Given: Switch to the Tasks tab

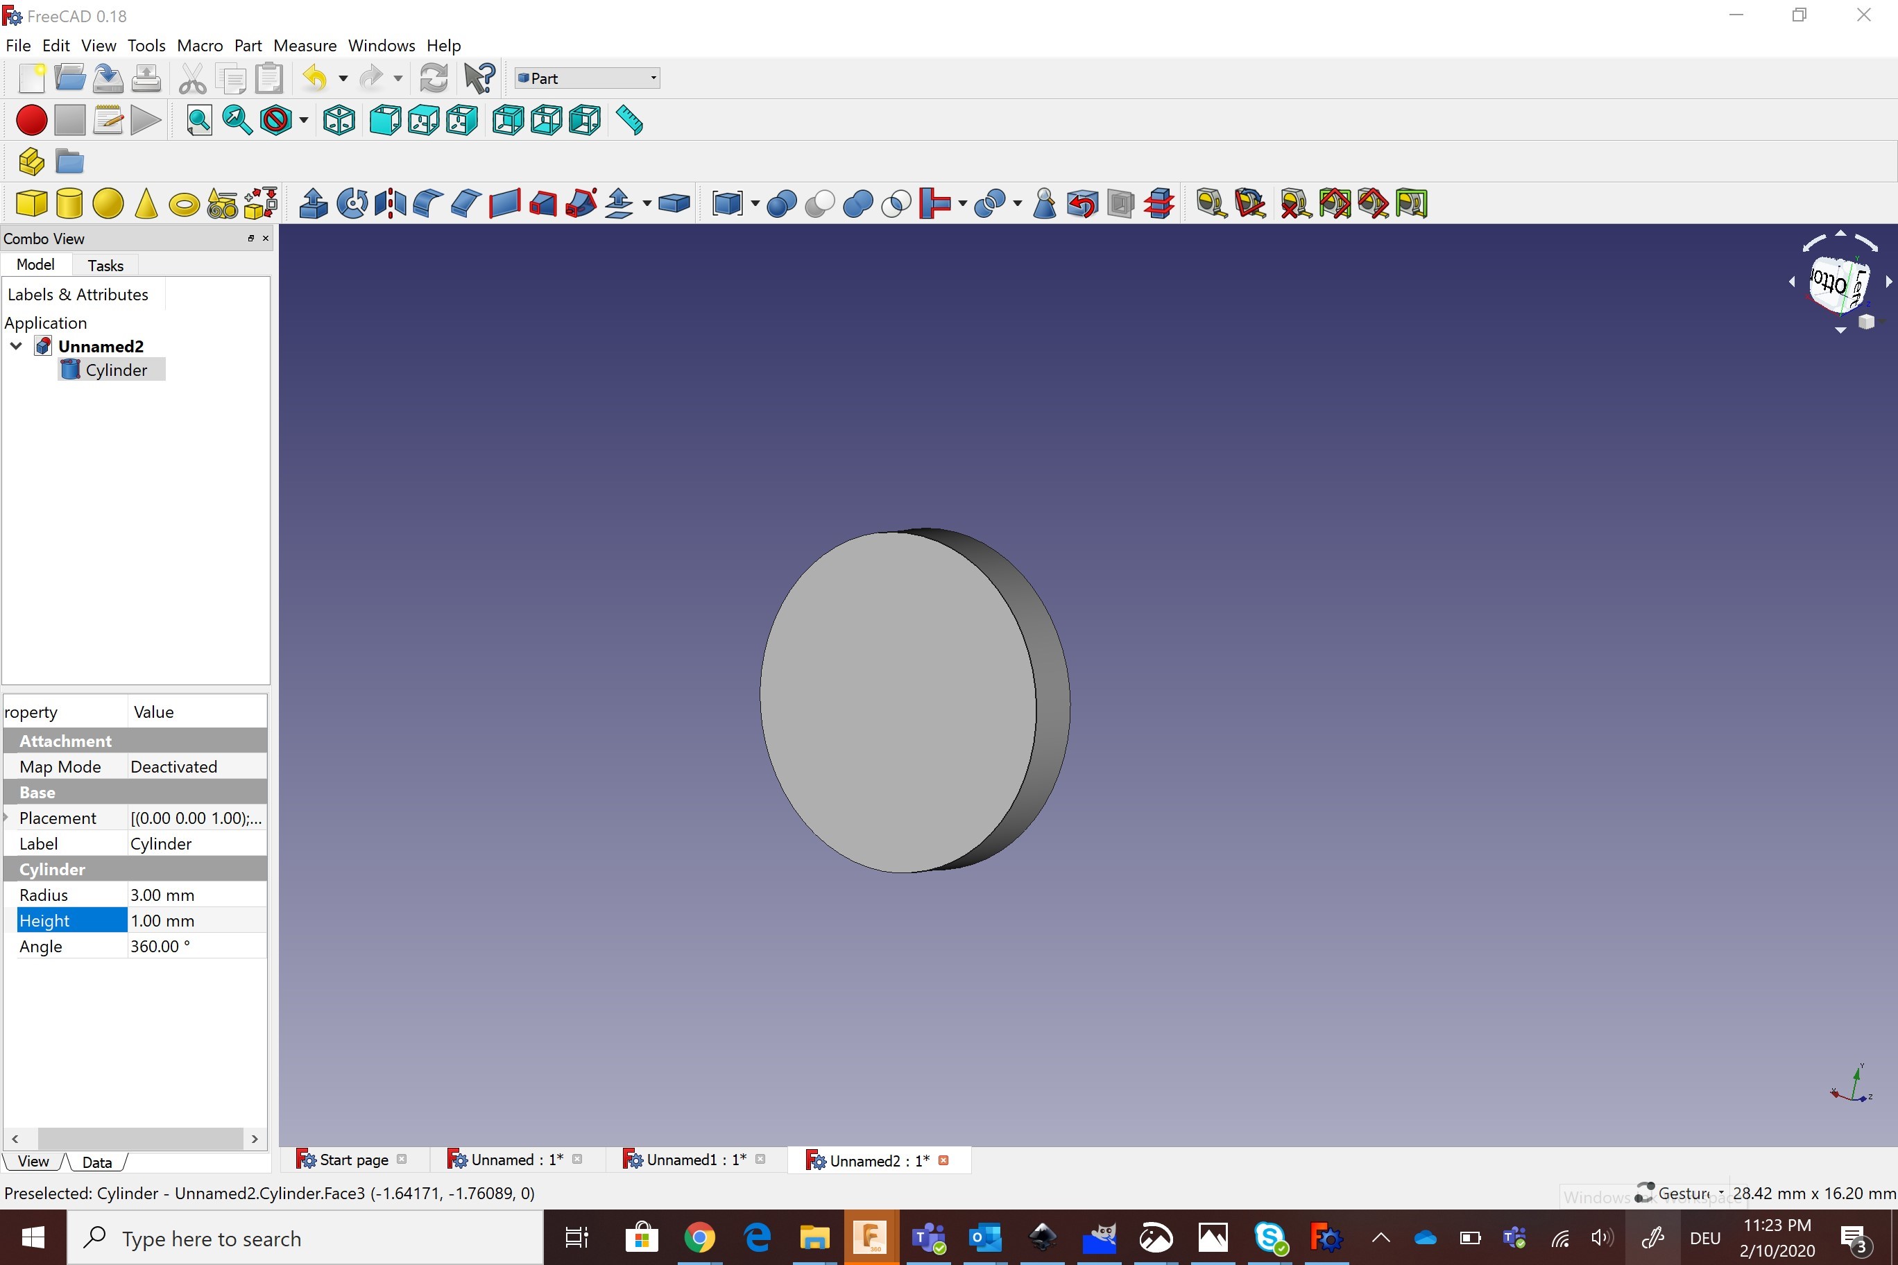Looking at the screenshot, I should 105,266.
